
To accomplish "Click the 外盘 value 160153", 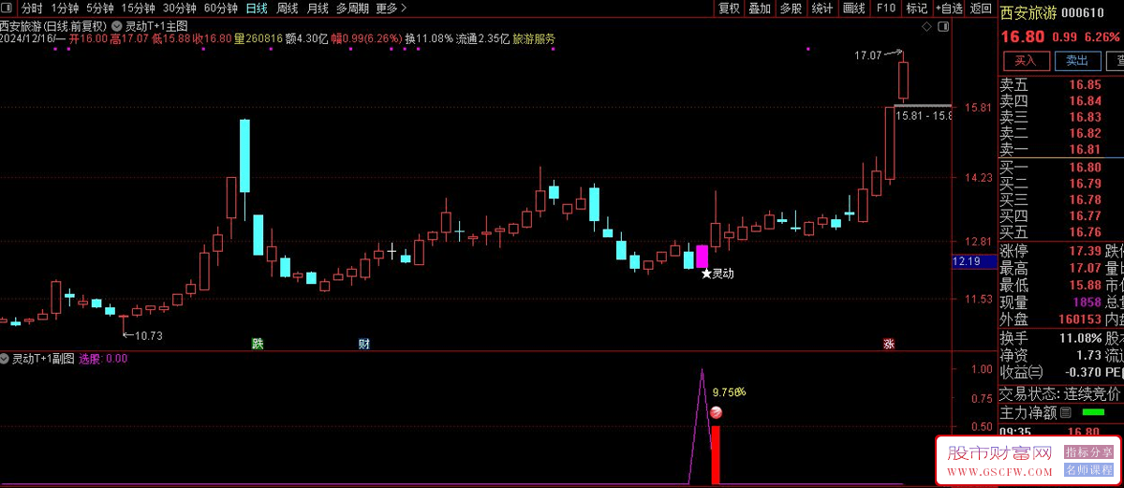I will 1079,319.
